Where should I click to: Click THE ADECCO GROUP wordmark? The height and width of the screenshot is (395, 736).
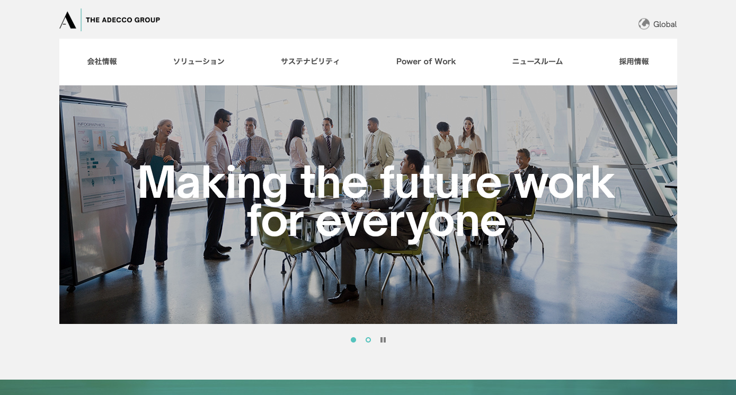123,20
